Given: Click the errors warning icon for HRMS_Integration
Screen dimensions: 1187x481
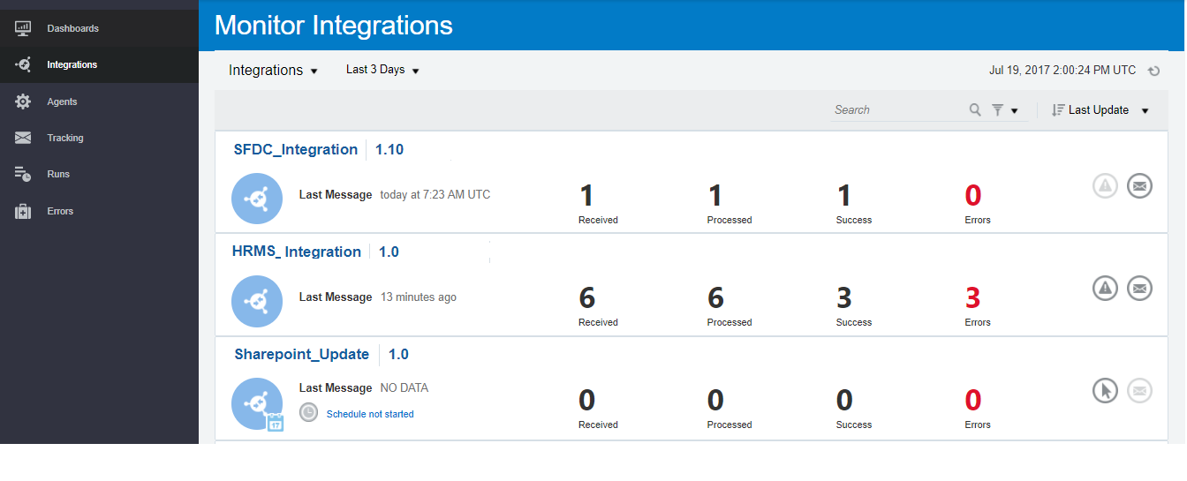Looking at the screenshot, I should (x=1105, y=288).
